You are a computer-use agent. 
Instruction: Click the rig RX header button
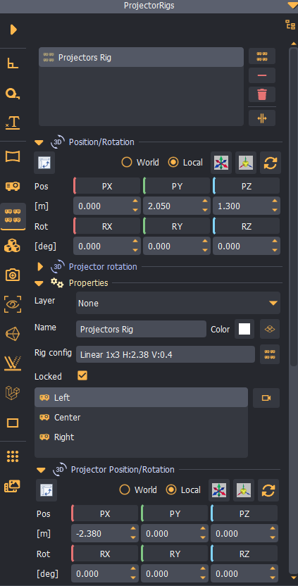[x=107, y=227]
